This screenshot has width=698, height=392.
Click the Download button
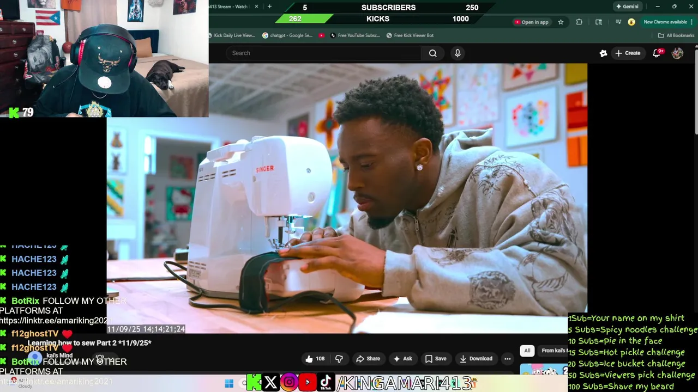point(476,359)
